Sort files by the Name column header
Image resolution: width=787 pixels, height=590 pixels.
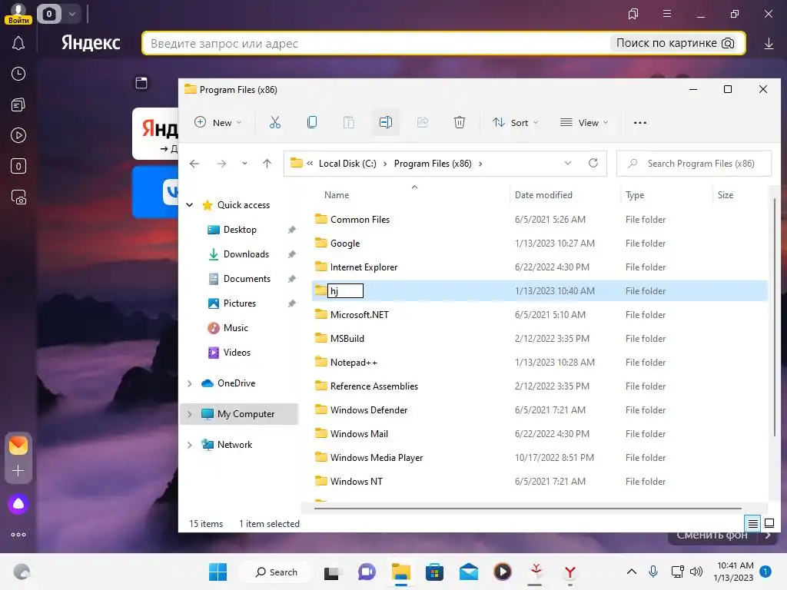[x=337, y=195]
